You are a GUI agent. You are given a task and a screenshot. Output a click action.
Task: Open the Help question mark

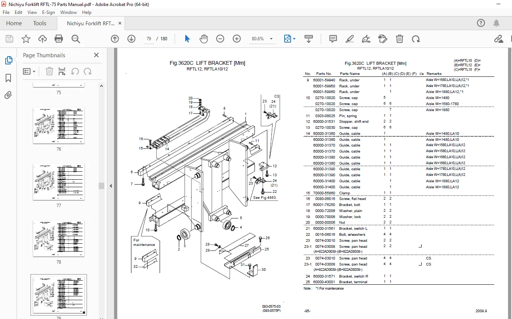(481, 23)
